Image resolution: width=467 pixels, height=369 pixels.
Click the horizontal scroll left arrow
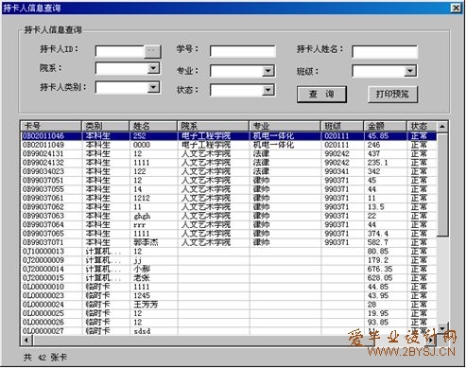[26, 341]
